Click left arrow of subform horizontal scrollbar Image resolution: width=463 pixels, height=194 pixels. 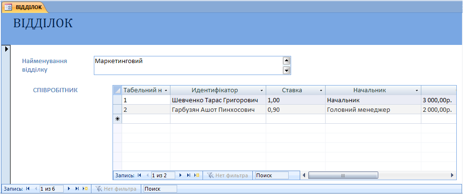click(304, 175)
